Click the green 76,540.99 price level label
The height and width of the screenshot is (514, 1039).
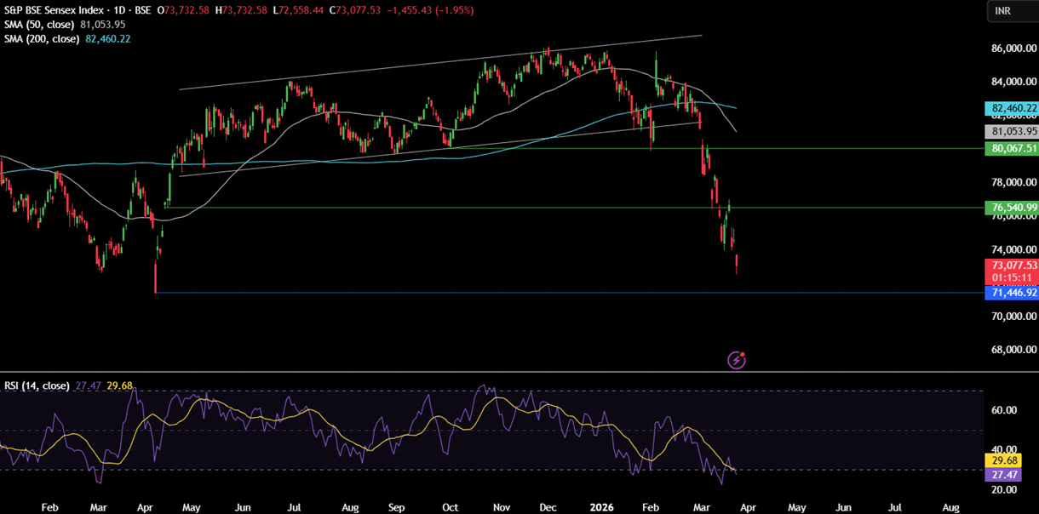[x=1013, y=208]
